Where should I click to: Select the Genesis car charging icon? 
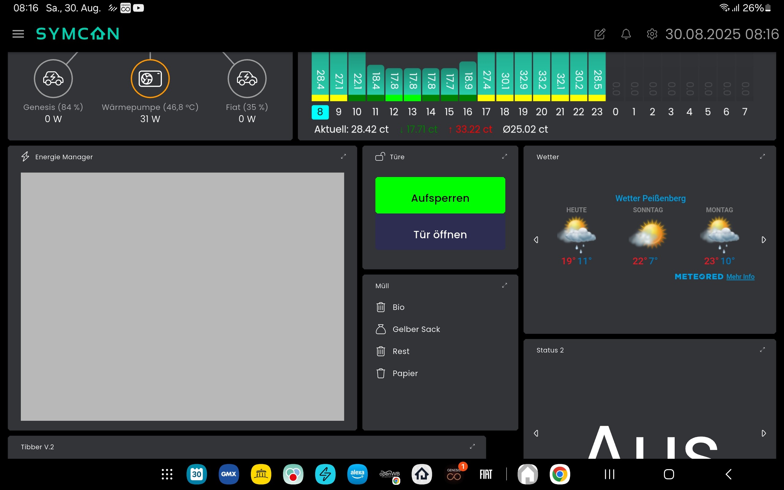54,78
